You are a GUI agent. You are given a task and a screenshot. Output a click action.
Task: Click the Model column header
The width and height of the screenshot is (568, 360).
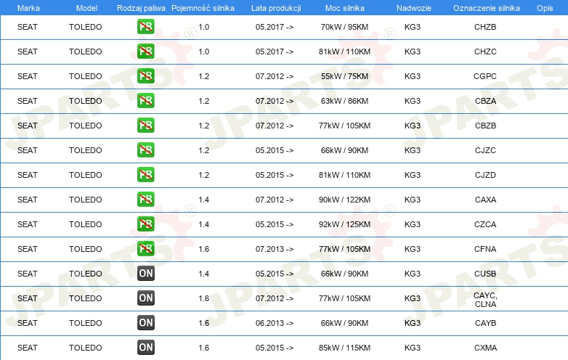[86, 8]
